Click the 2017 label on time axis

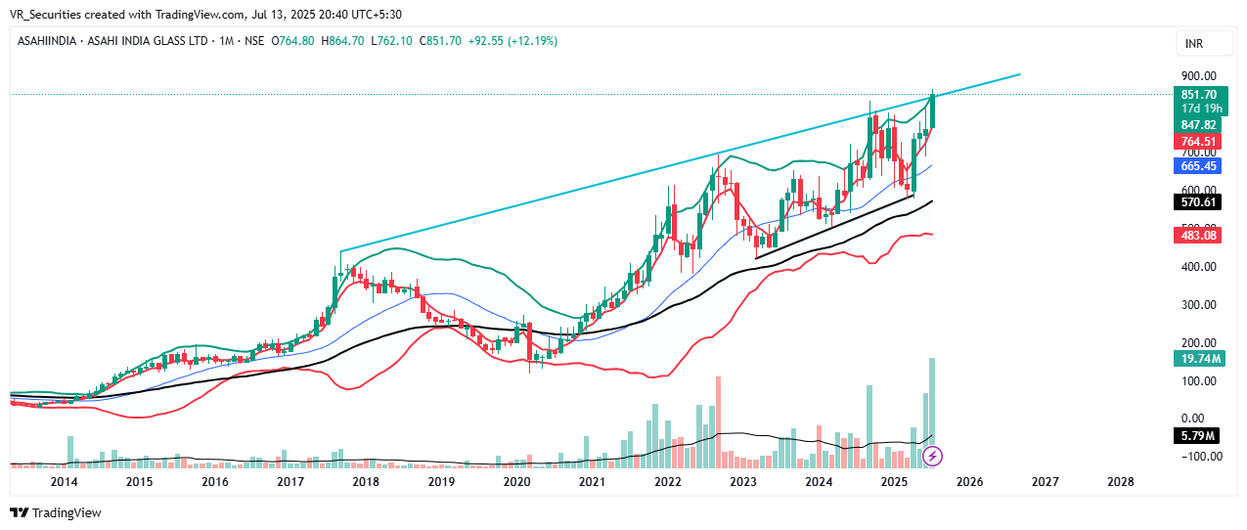(290, 482)
